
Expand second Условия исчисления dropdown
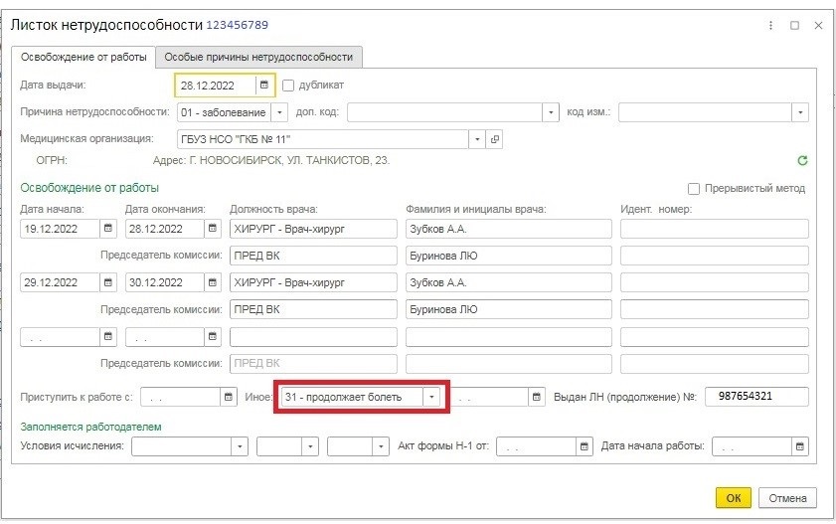pos(310,446)
